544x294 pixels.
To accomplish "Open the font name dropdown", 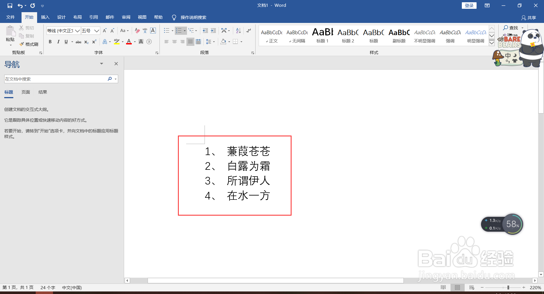I will [x=77, y=31].
